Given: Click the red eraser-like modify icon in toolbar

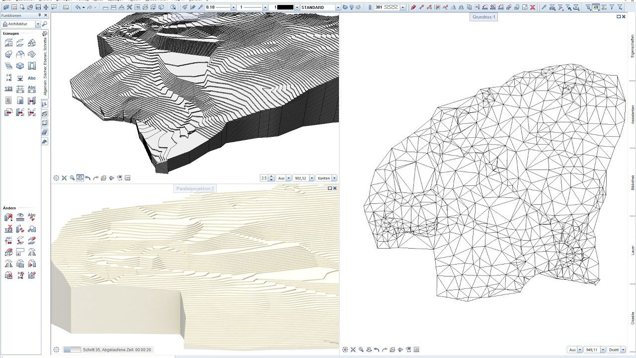Looking at the screenshot, I should [x=413, y=7].
